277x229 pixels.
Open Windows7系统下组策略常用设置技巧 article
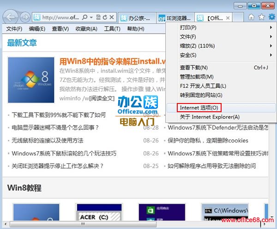point(218,153)
